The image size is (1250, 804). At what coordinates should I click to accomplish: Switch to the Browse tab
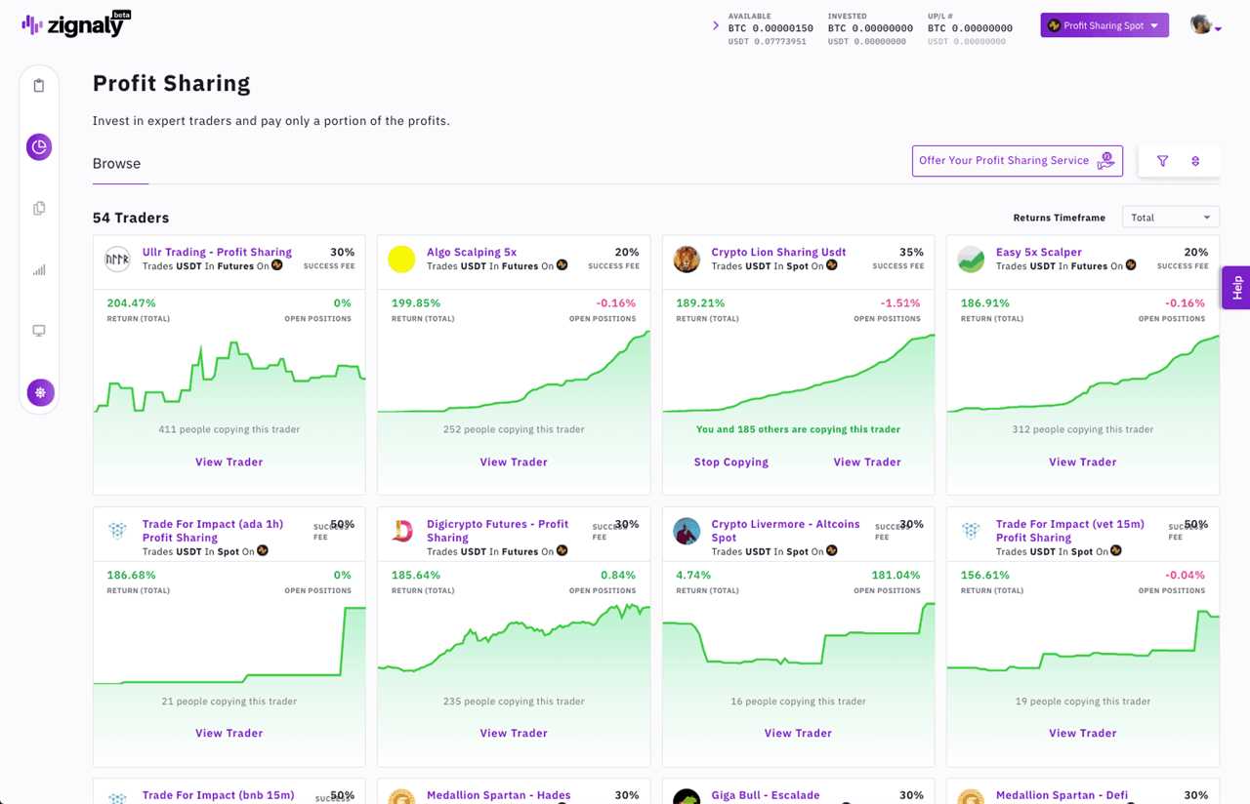pos(117,164)
